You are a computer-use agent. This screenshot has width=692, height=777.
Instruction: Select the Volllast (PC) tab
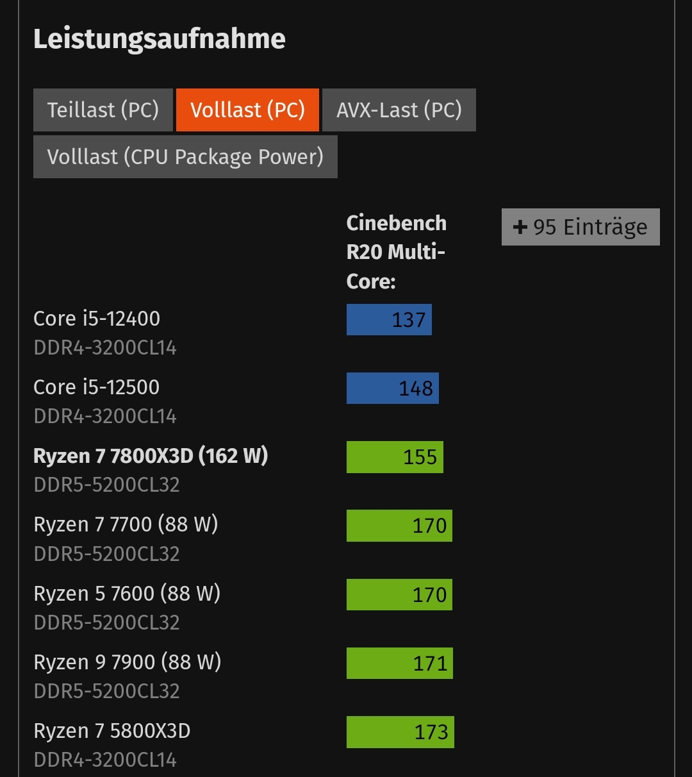click(247, 110)
